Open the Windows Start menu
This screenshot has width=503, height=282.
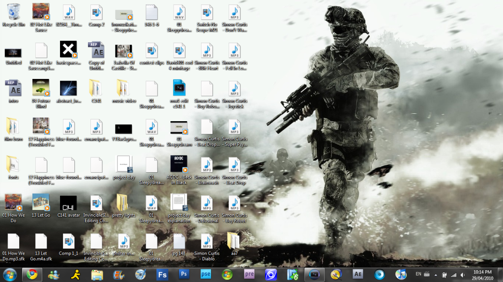[x=10, y=274]
